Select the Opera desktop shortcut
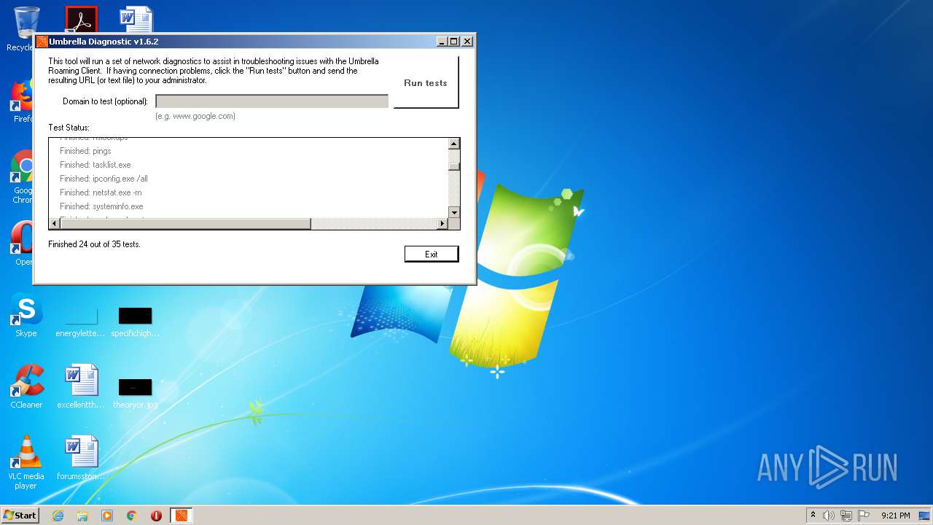Image resolution: width=933 pixels, height=525 pixels. (22, 244)
